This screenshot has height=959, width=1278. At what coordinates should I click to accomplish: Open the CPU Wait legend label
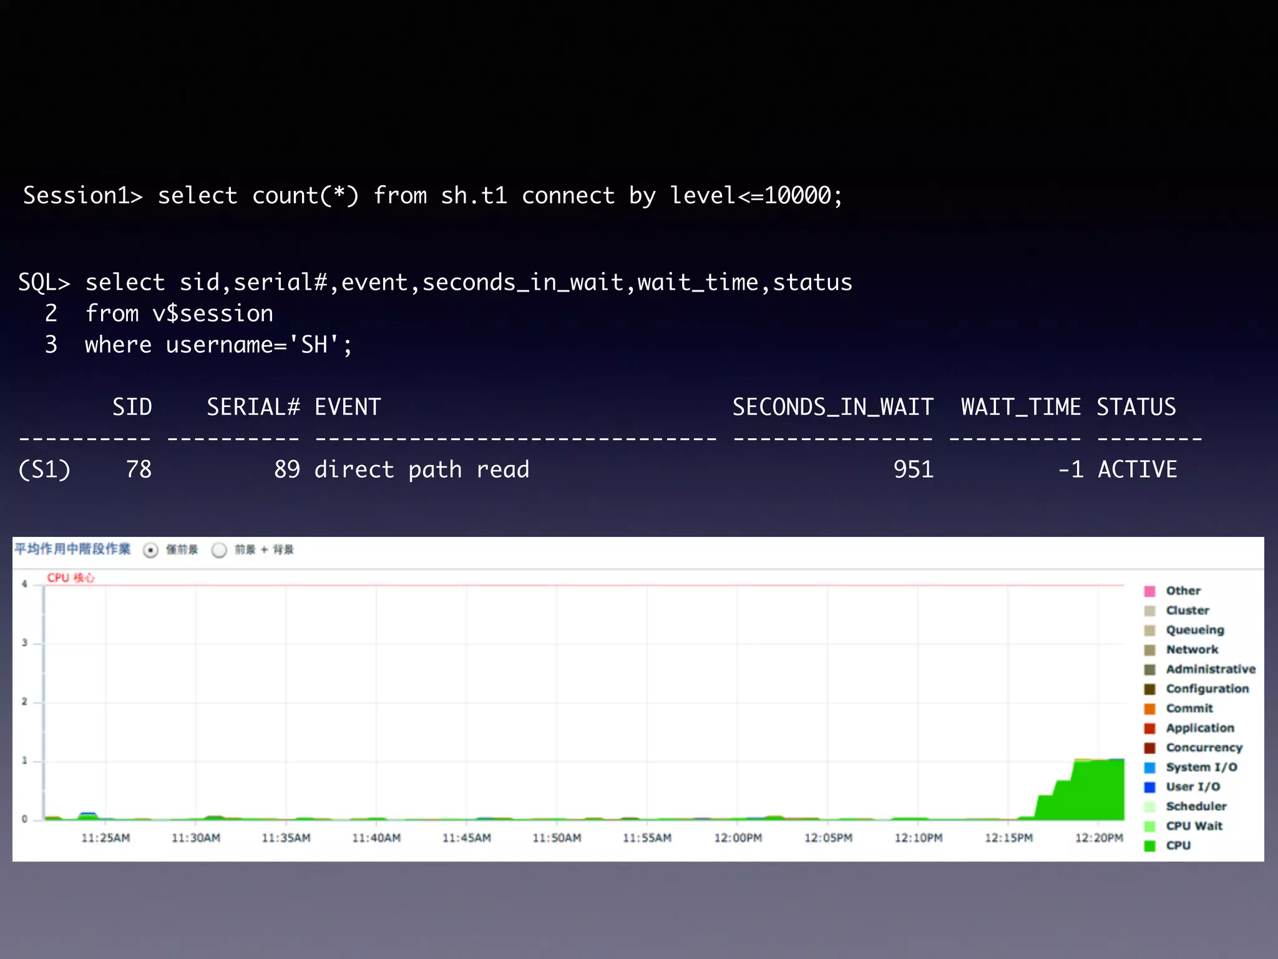(x=1194, y=826)
